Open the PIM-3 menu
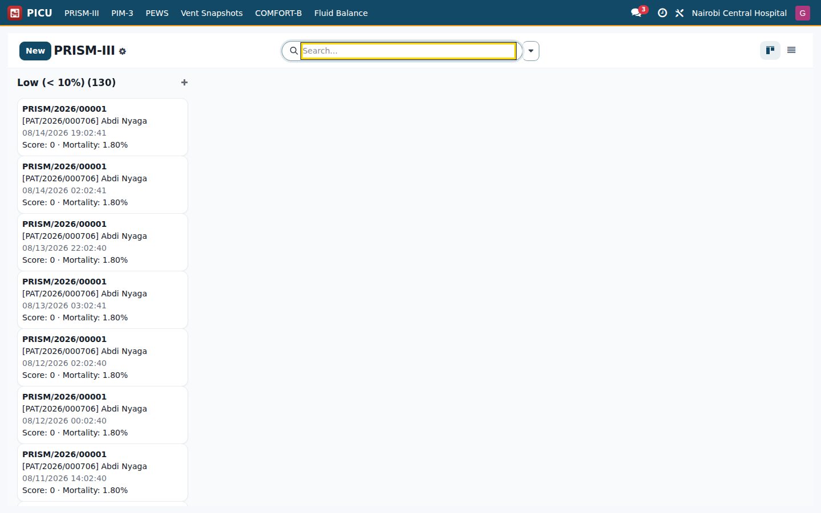 (x=122, y=13)
